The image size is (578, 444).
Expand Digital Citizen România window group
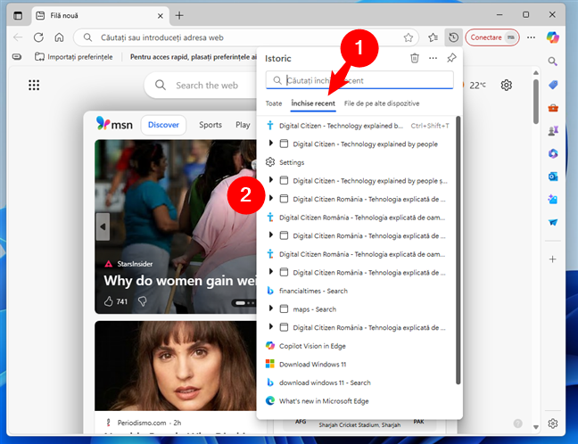[271, 199]
